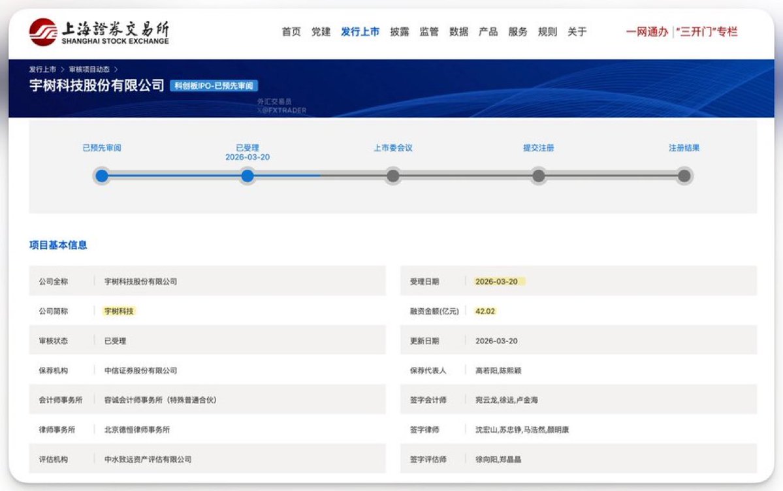Click 受理日期 value 2026-03-20
Screen dimensions: 783x491
point(497,281)
